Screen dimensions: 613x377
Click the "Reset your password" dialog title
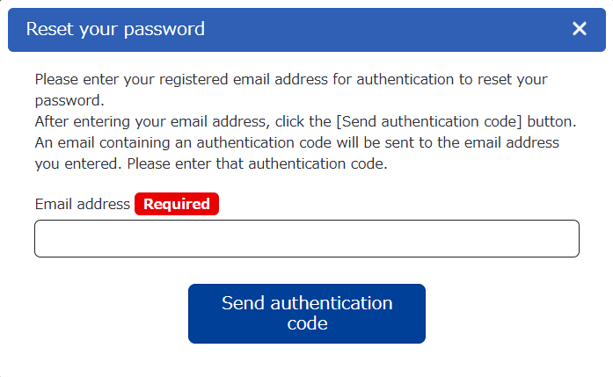[x=115, y=29]
